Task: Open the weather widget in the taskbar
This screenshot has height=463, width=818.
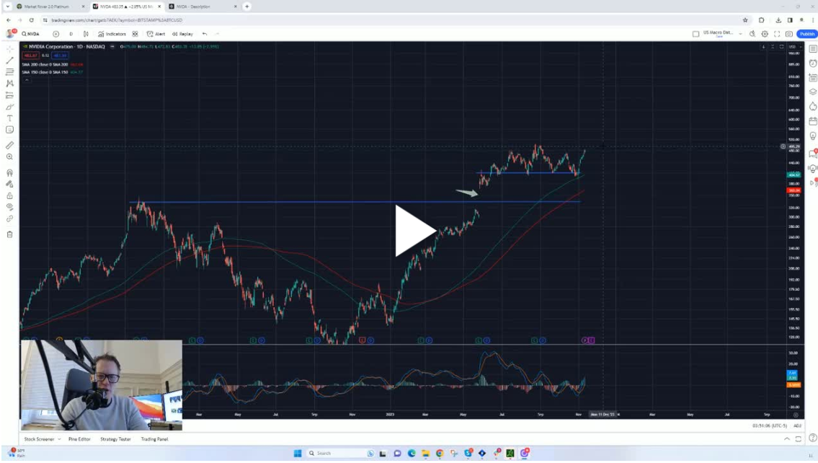Action: click(16, 453)
